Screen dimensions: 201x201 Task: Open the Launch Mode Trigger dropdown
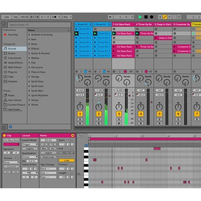(30, 144)
